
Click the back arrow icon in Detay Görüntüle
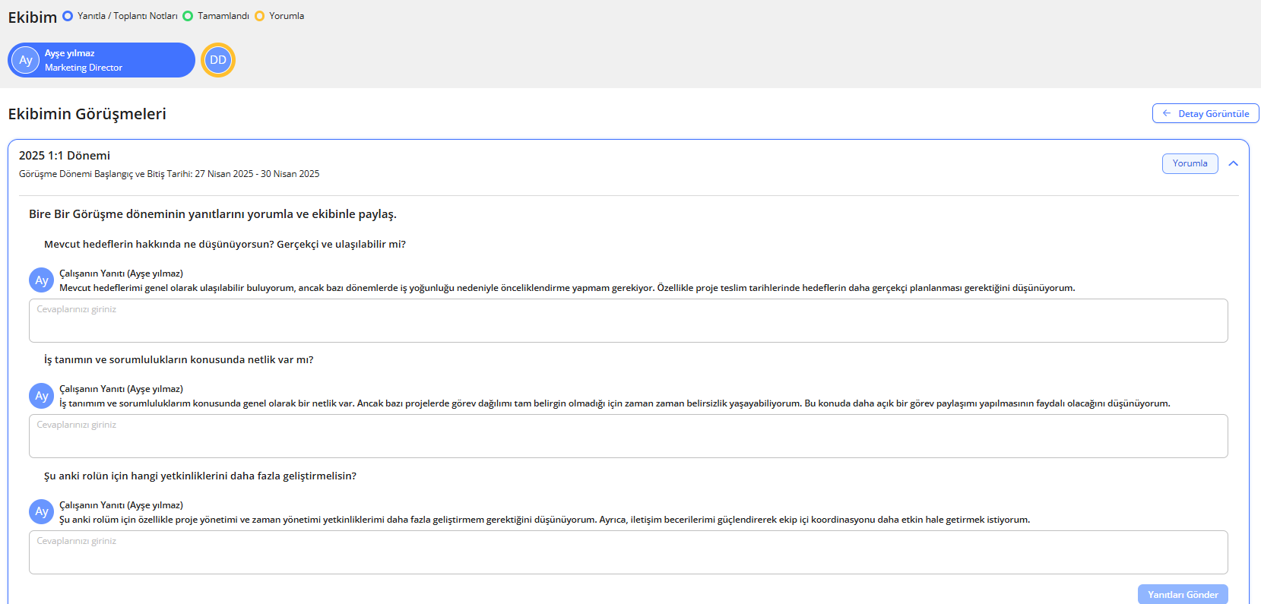pos(1167,113)
